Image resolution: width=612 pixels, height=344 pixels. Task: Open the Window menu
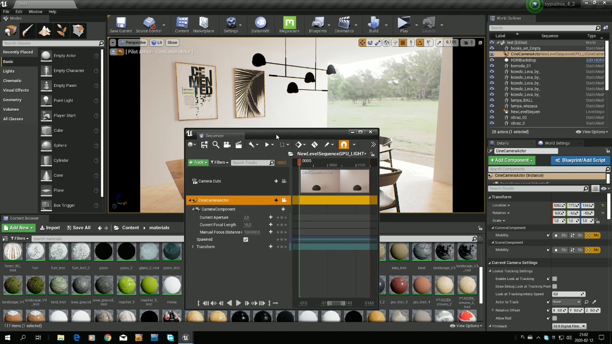point(35,11)
